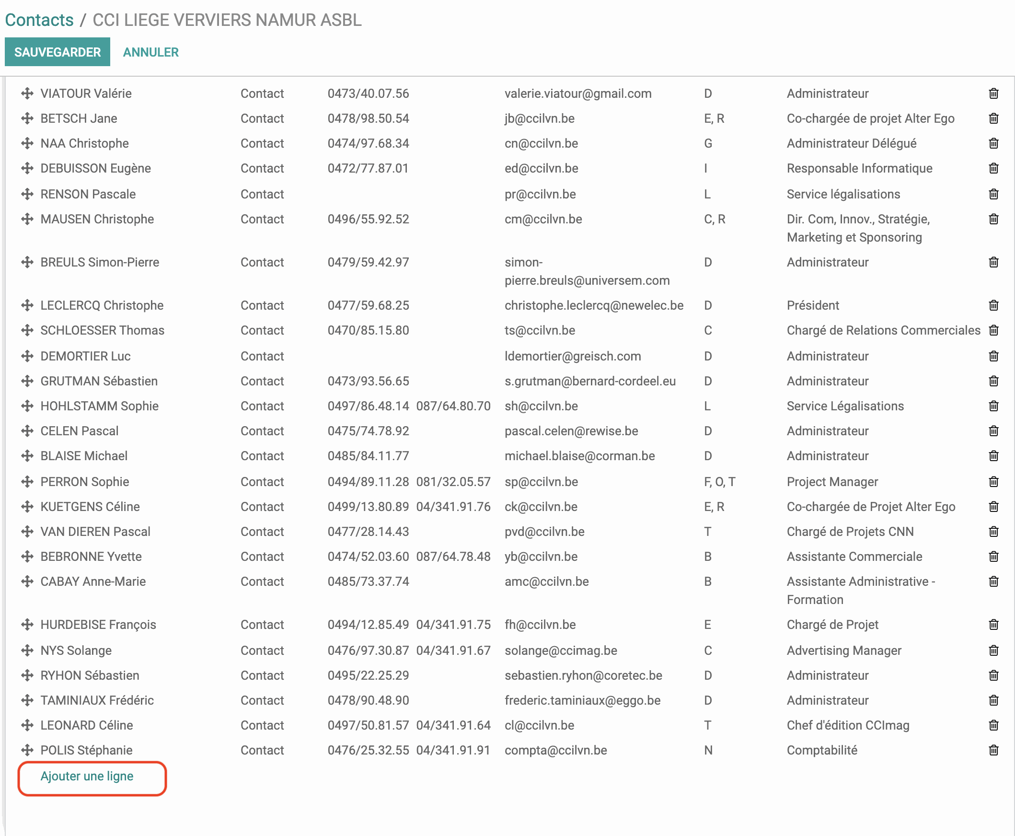Click trash icon for RENSON Pascale
Image resolution: width=1015 pixels, height=836 pixels.
point(993,194)
